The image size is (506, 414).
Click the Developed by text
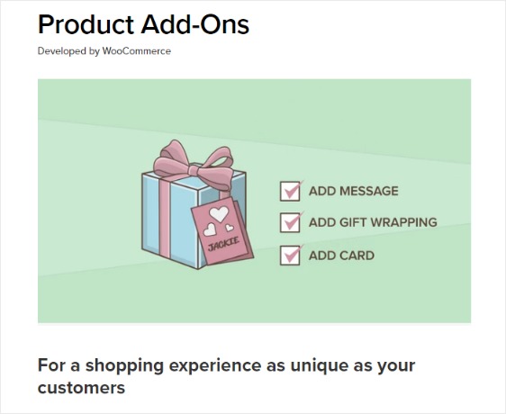(68, 51)
